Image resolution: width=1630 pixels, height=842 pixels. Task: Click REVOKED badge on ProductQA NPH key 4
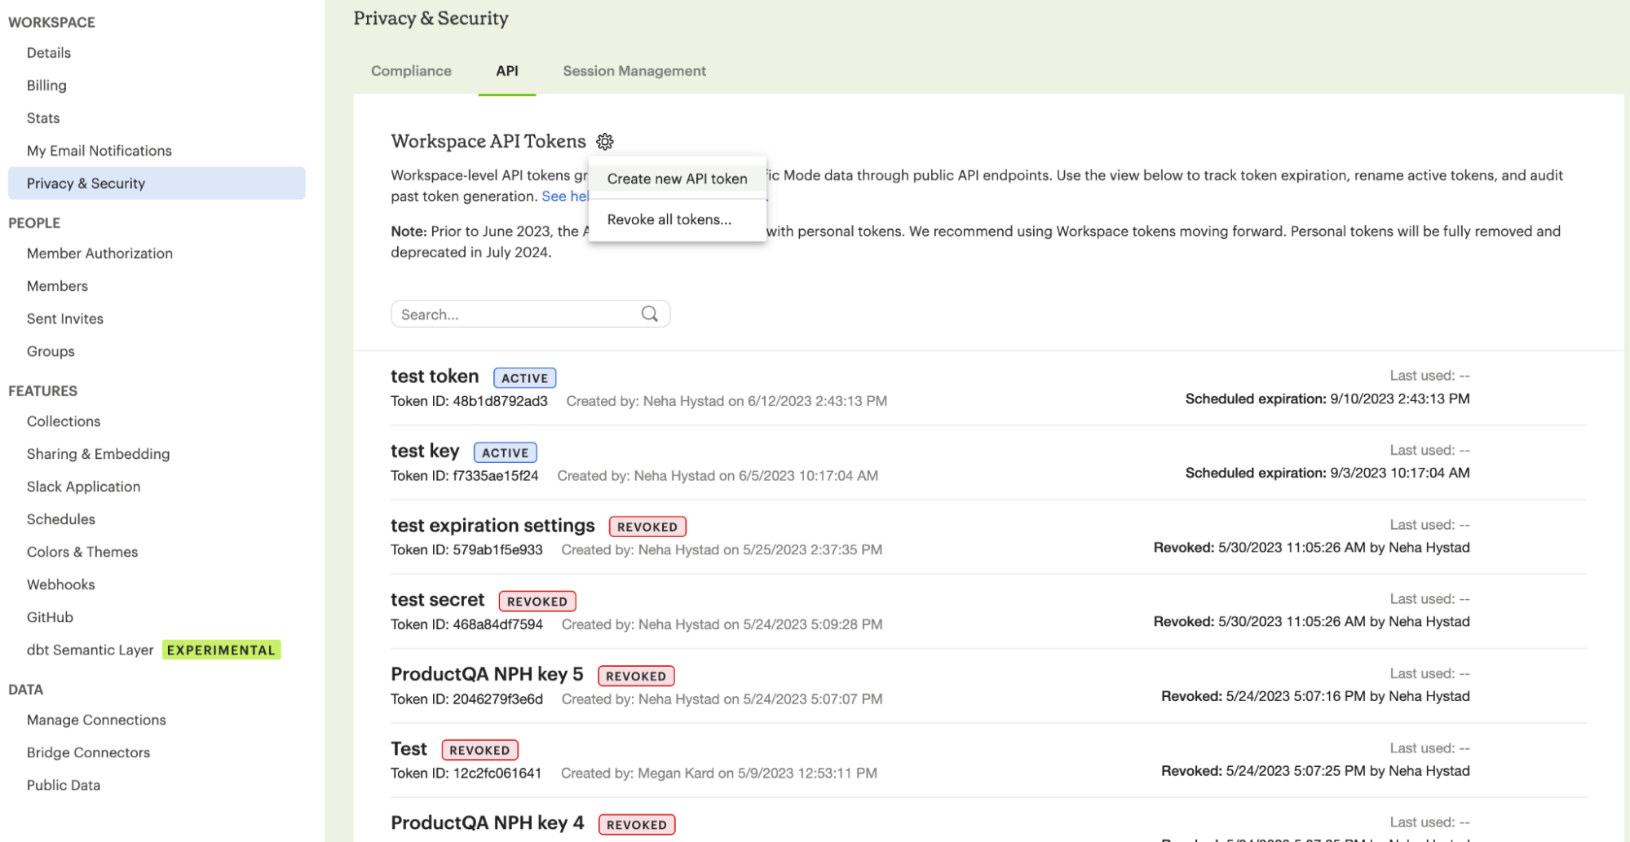pyautogui.click(x=637, y=825)
